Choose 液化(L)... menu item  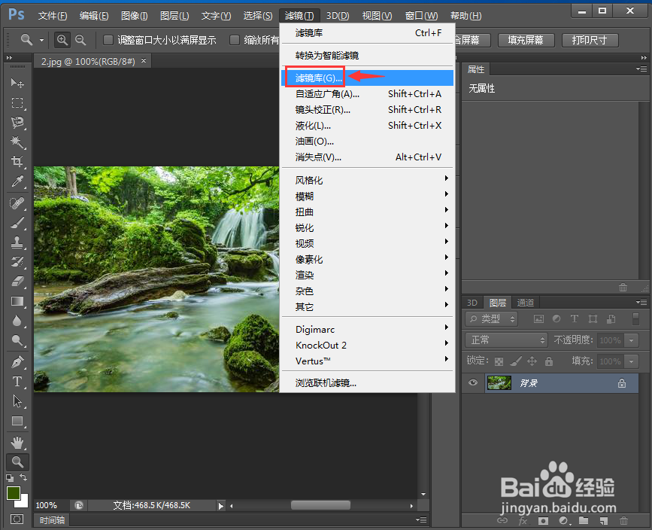click(x=368, y=125)
